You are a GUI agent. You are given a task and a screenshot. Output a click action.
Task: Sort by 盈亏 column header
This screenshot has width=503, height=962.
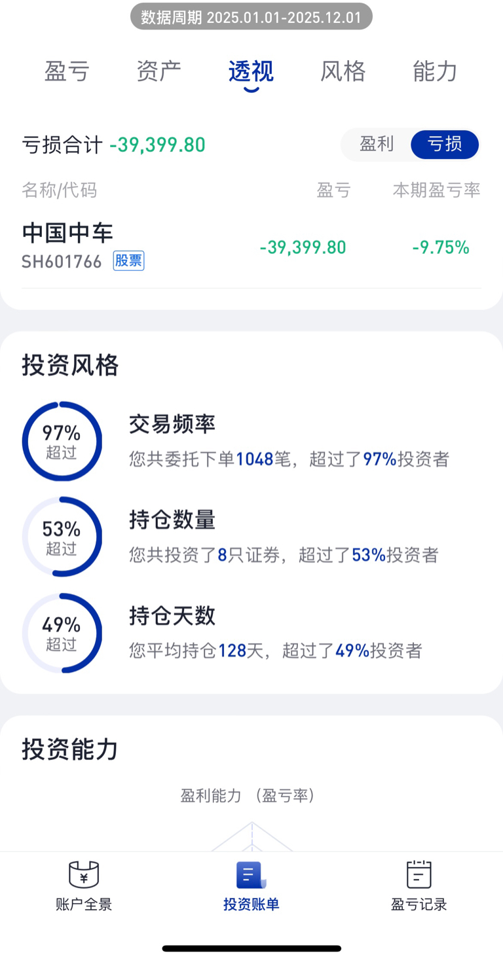334,190
